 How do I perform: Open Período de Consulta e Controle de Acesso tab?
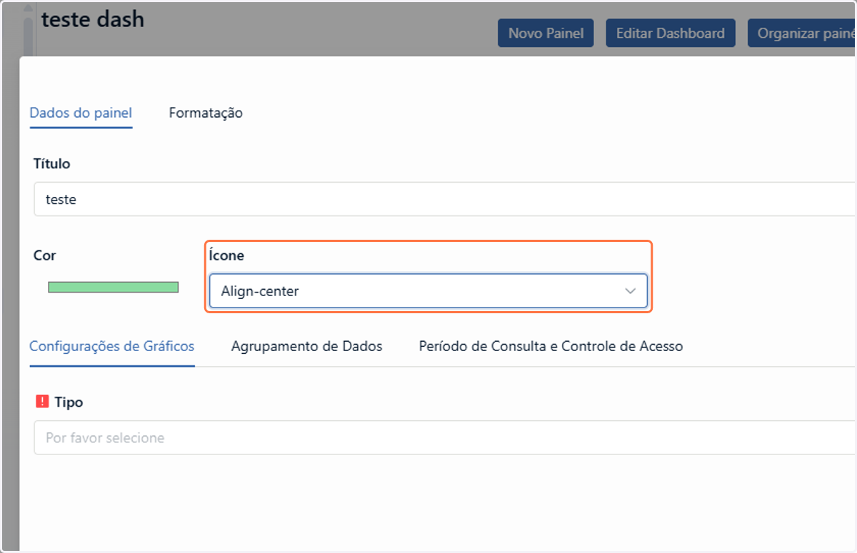click(x=551, y=346)
